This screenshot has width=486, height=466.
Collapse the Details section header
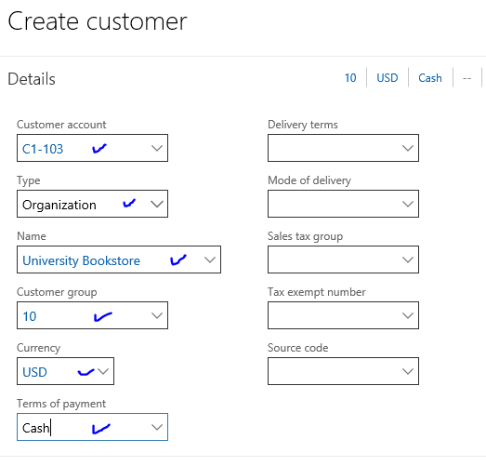pos(32,79)
